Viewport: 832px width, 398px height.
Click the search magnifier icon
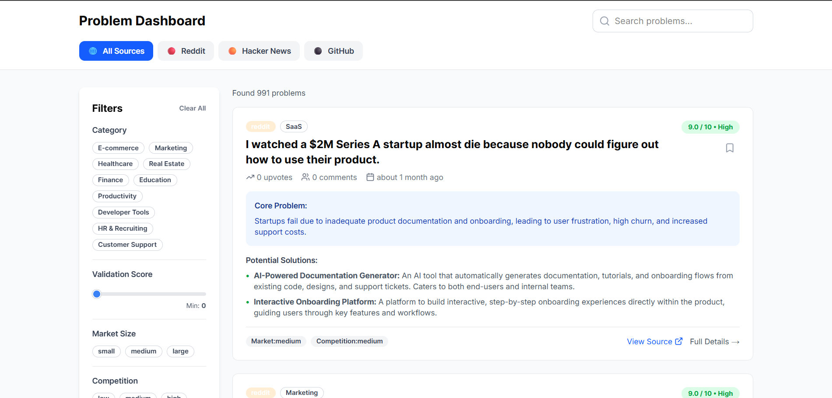[x=604, y=21]
